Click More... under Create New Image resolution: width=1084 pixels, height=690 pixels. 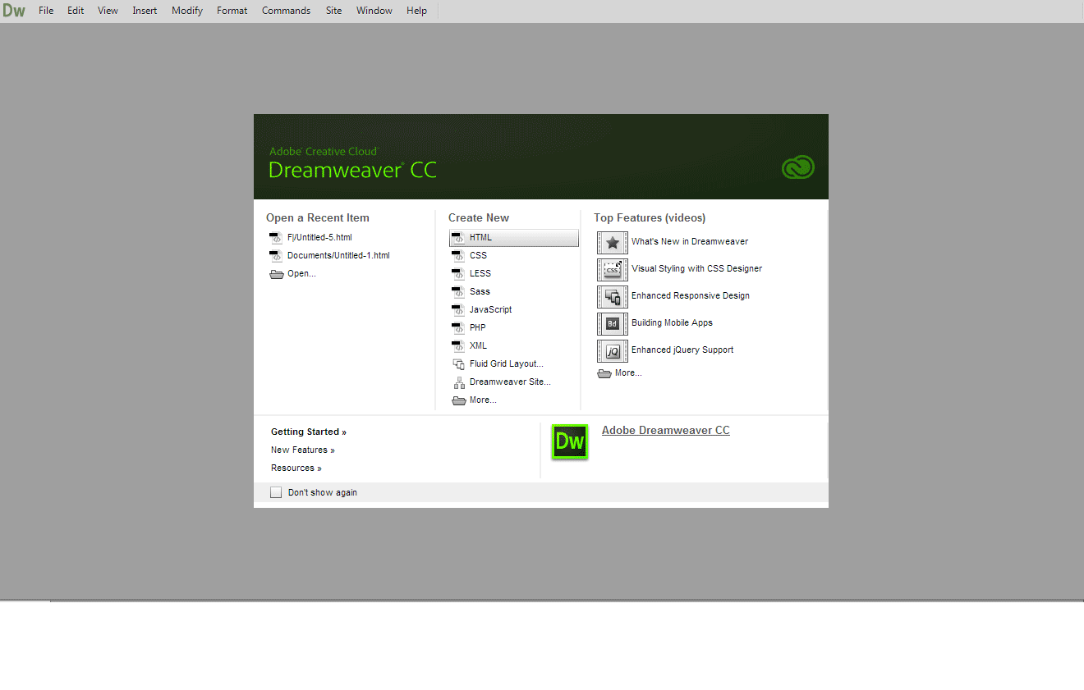483,400
